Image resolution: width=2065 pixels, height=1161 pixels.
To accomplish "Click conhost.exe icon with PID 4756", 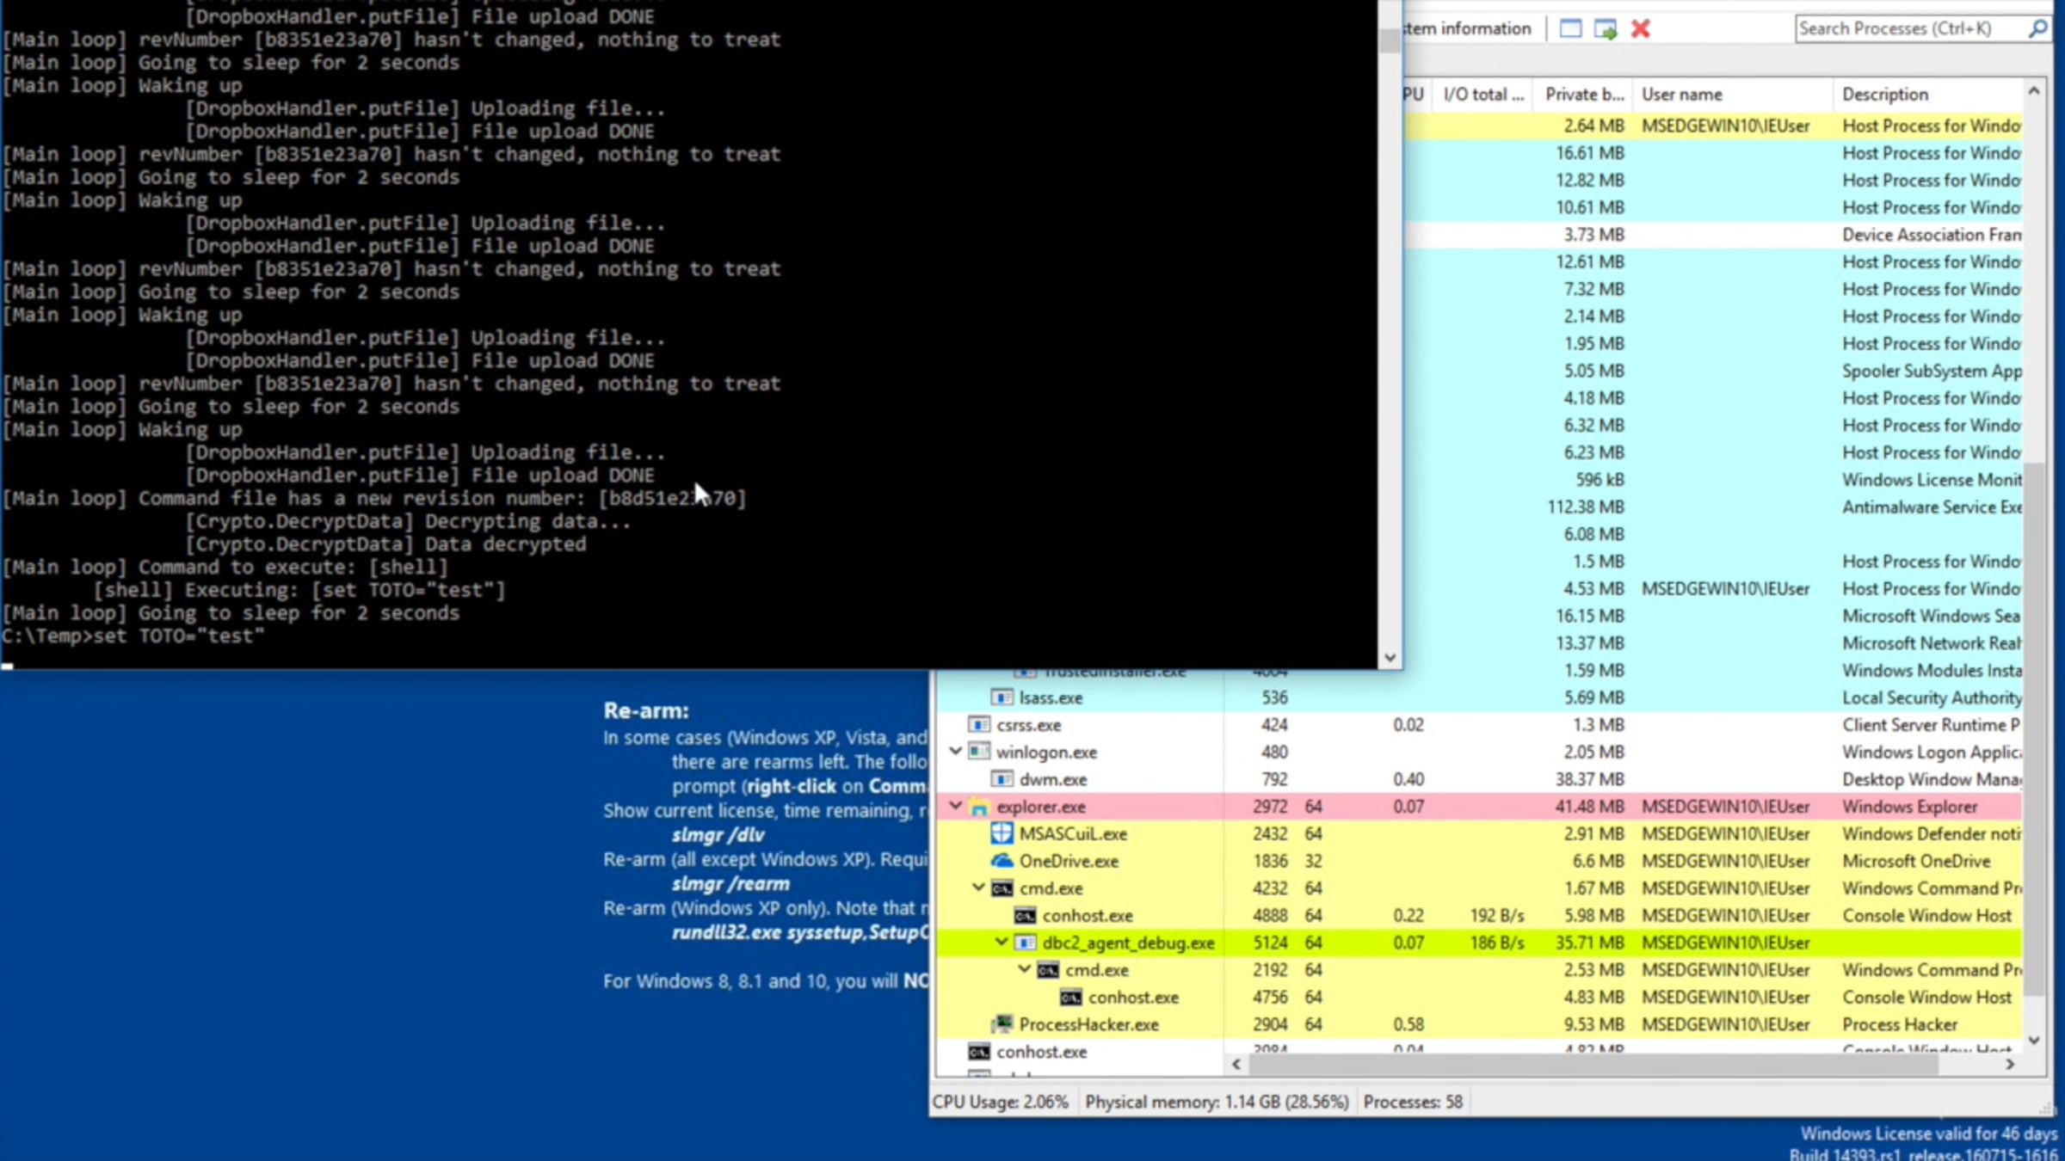I will (x=1070, y=997).
